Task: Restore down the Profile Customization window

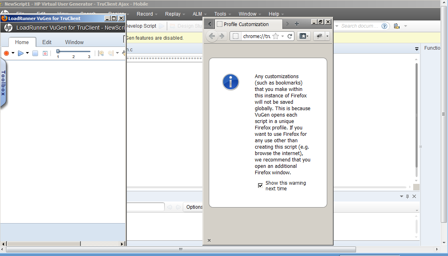Action: (x=320, y=22)
